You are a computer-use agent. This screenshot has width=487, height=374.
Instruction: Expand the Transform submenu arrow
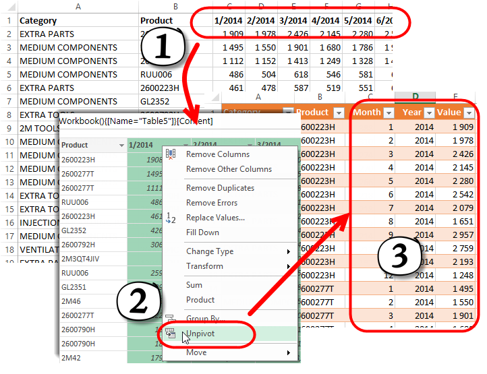tap(289, 266)
